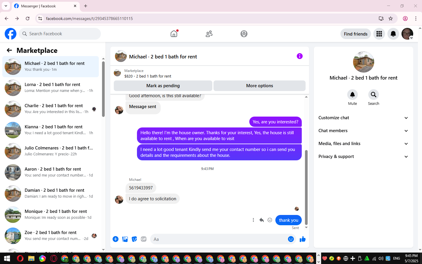
Task: Open account menu via profile picture
Action: tap(407, 34)
